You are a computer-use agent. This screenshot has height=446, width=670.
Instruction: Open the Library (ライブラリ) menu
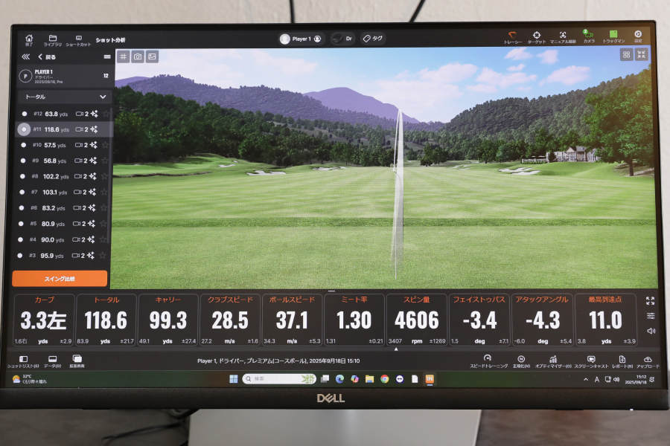[53, 40]
